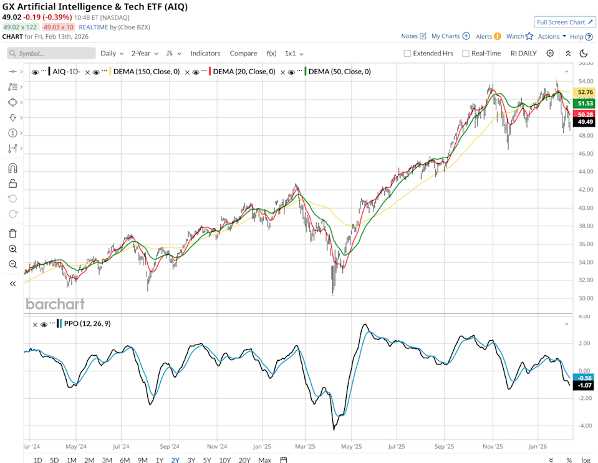Click the undo icon in the toolbar
Viewport: 598px width, 463px height.
[x=12, y=198]
